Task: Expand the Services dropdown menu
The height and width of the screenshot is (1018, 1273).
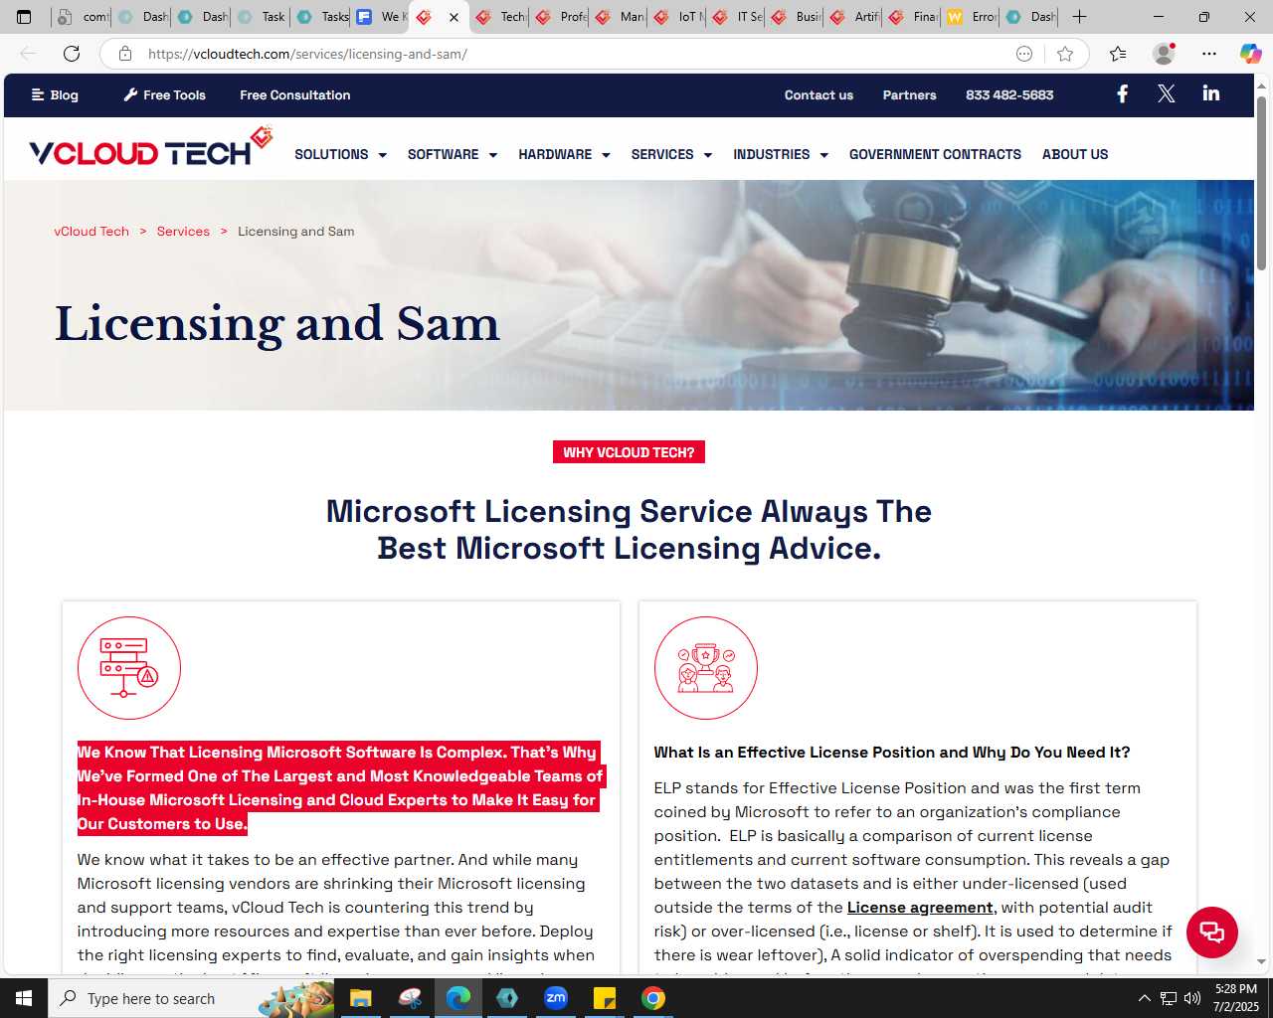Action: pyautogui.click(x=671, y=154)
